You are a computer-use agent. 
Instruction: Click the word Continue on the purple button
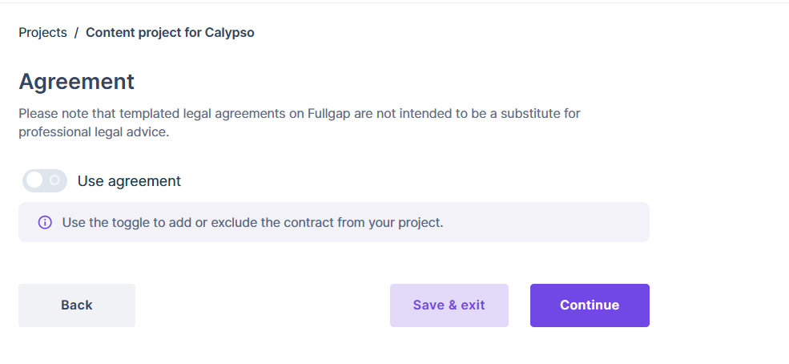pos(590,305)
